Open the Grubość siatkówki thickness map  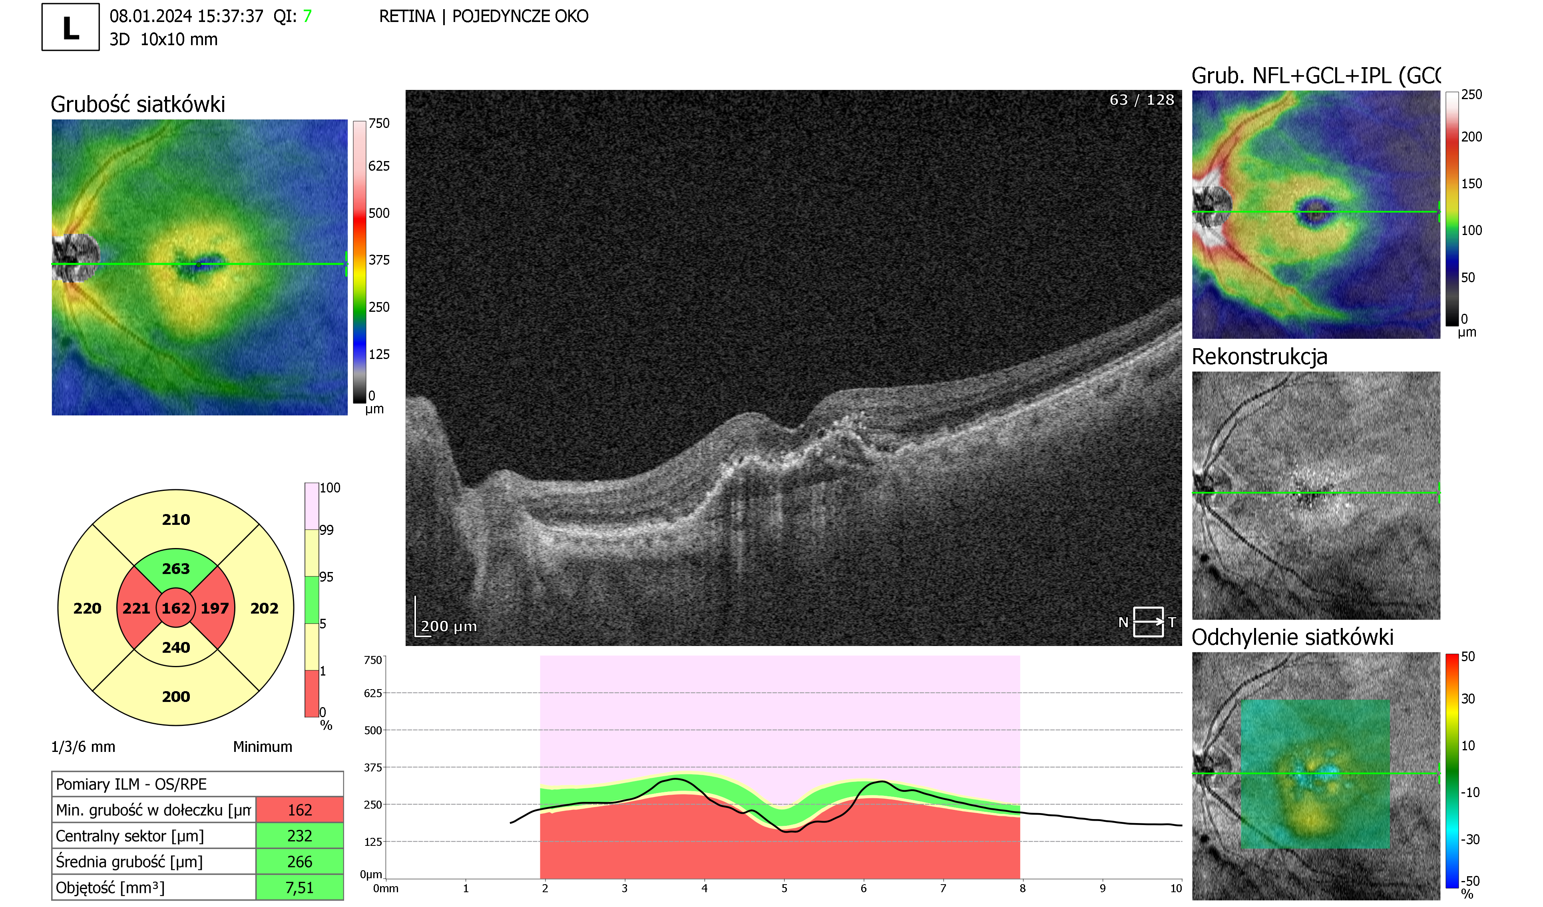pos(199,268)
